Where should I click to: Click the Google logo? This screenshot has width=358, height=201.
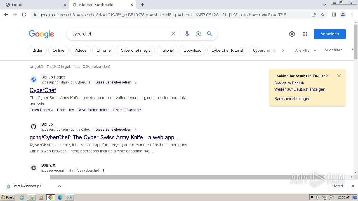pos(41,34)
